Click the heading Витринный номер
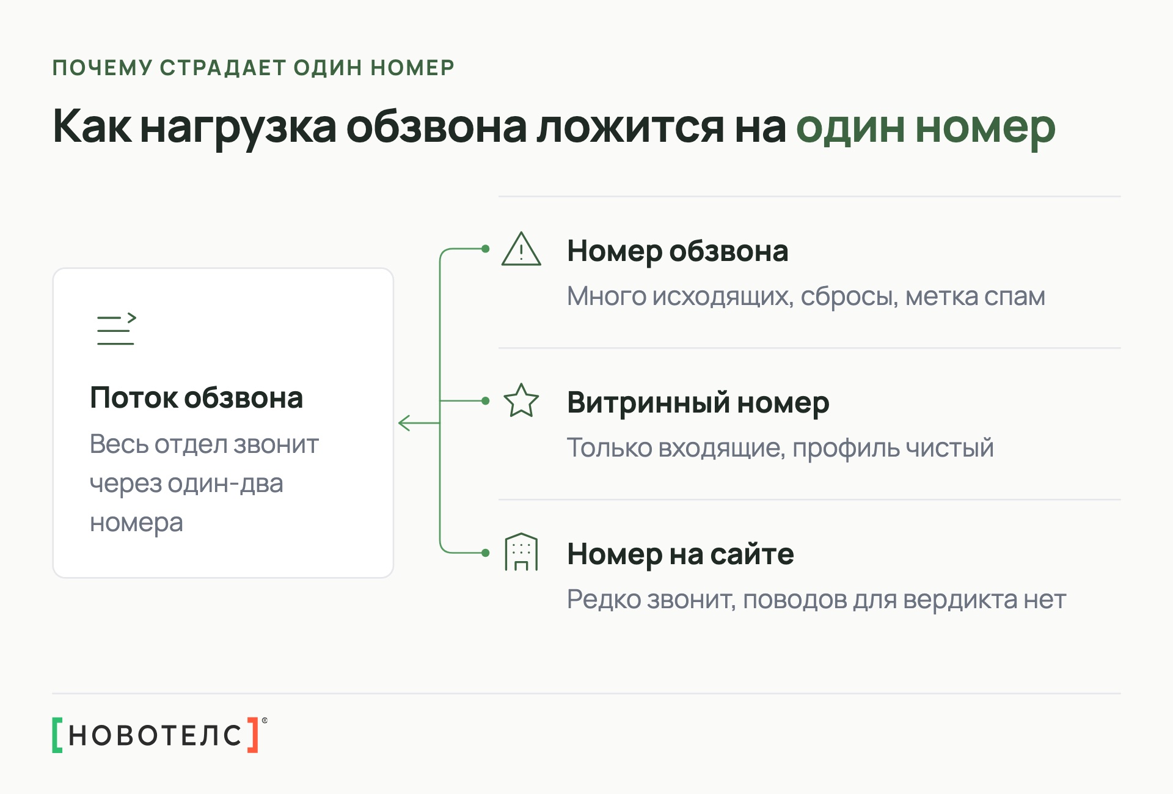 pyautogui.click(x=698, y=403)
